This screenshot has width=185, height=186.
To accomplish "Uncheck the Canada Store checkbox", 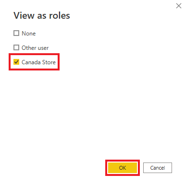I will click(x=16, y=62).
